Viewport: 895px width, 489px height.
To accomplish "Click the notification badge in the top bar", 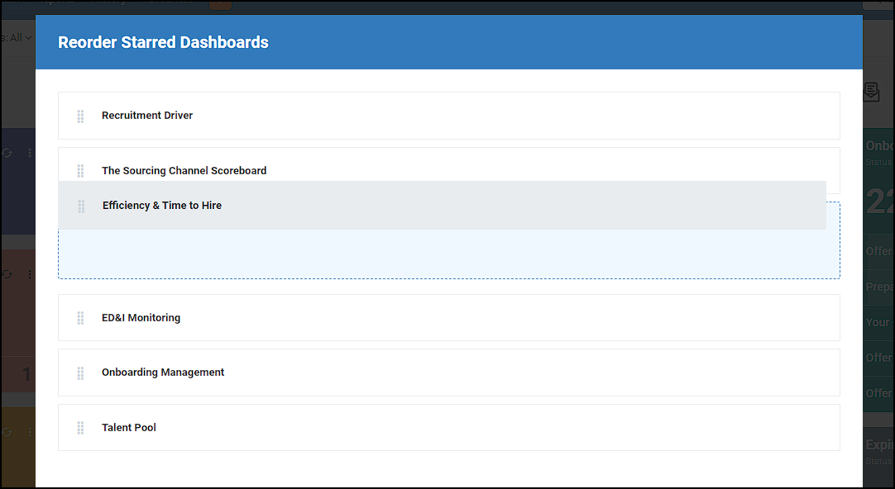I will (220, 4).
